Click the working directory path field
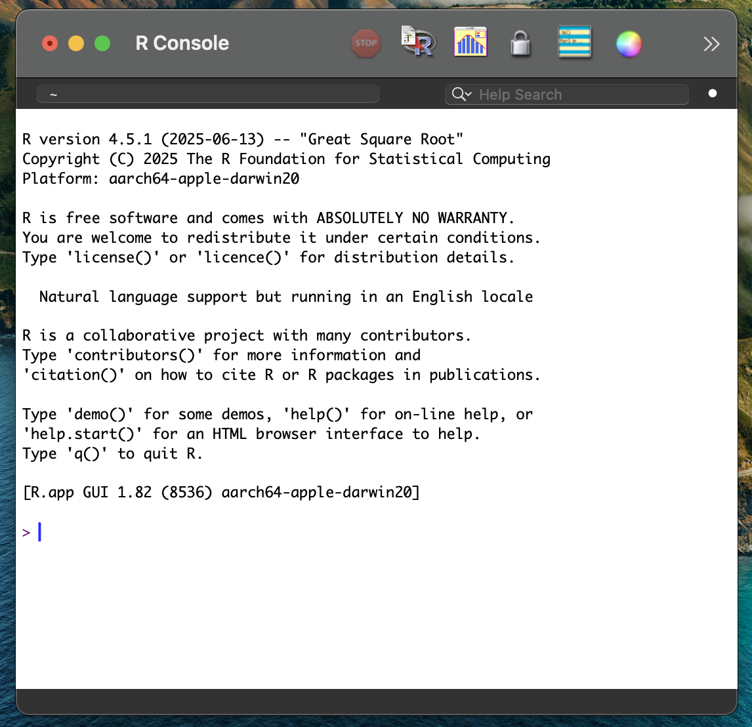 click(x=207, y=94)
